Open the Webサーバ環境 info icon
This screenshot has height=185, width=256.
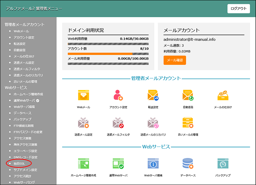click(x=153, y=163)
